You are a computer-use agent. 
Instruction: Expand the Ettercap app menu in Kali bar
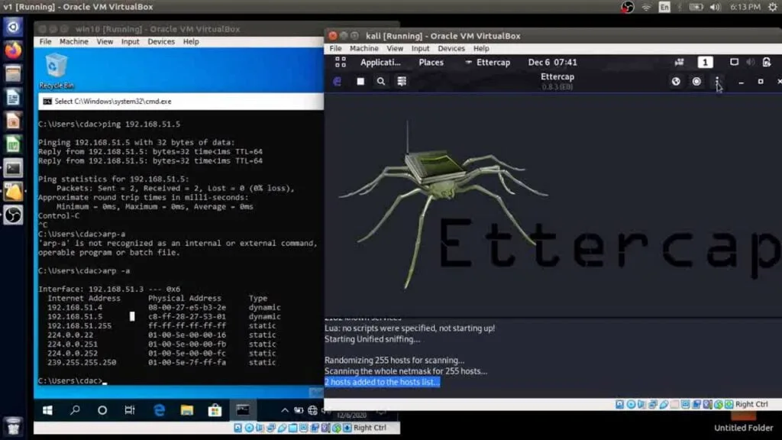(488, 63)
